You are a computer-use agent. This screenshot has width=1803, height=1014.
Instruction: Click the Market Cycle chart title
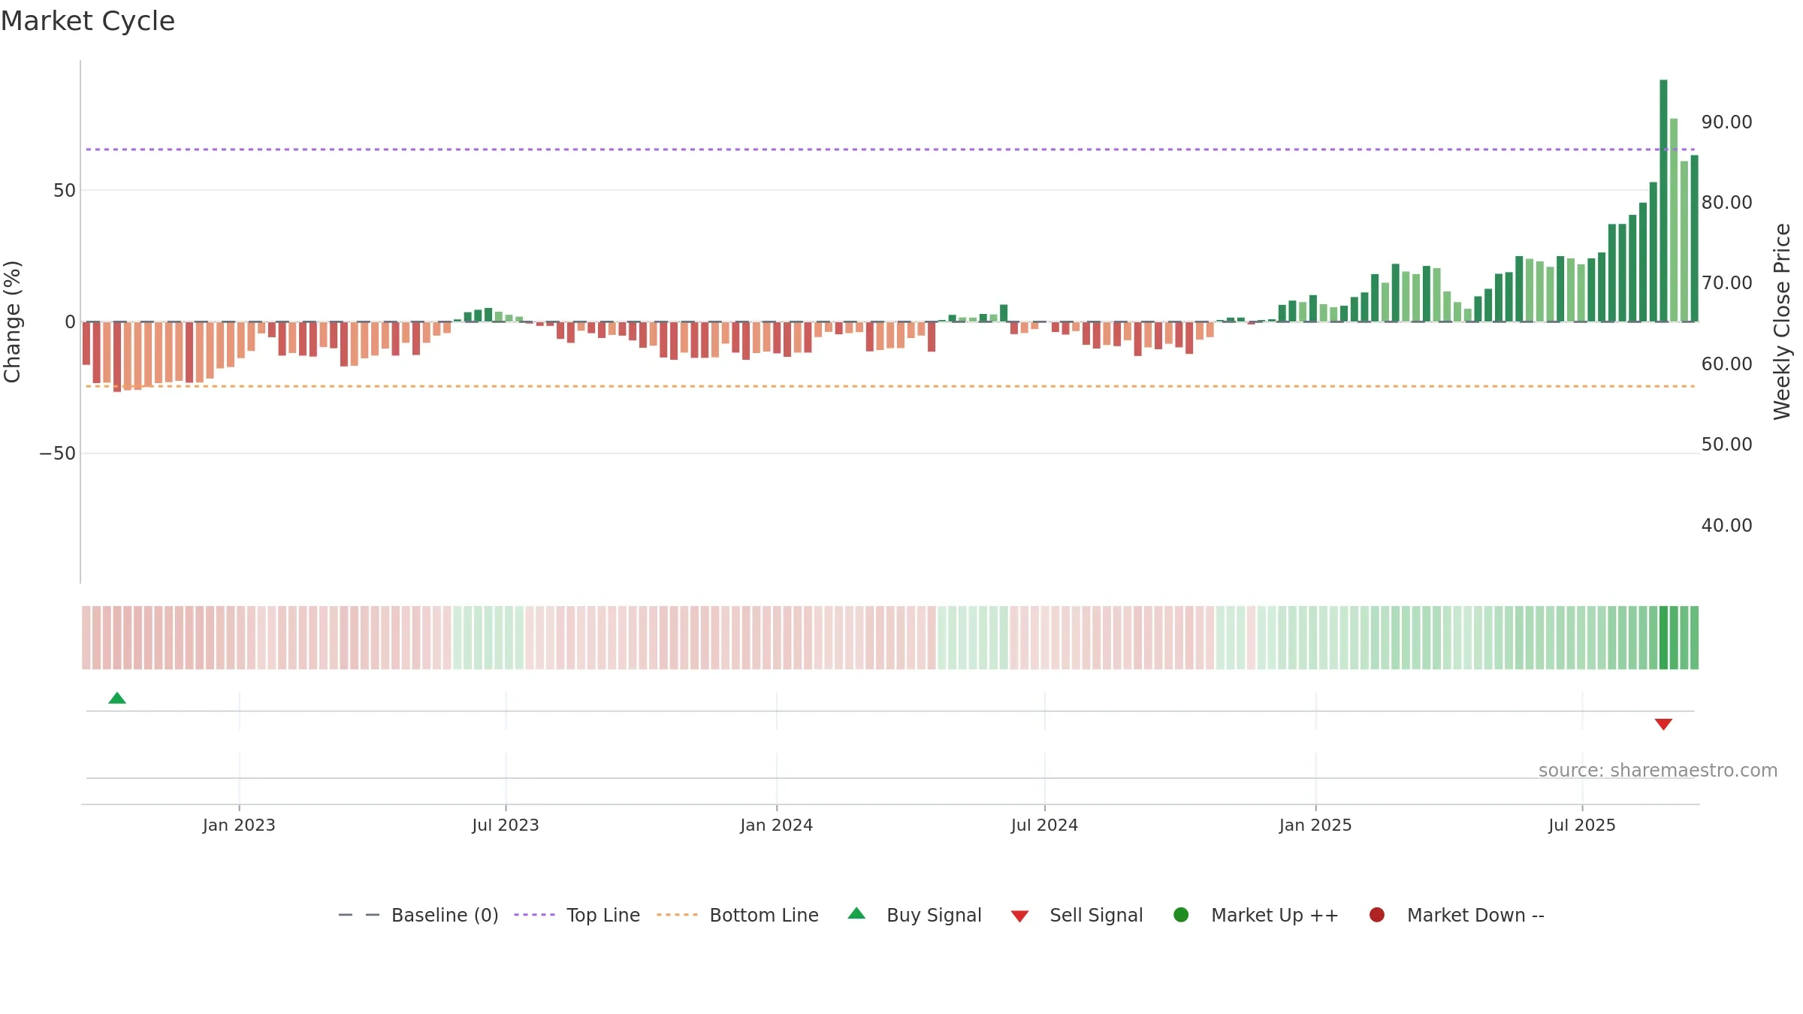click(88, 21)
